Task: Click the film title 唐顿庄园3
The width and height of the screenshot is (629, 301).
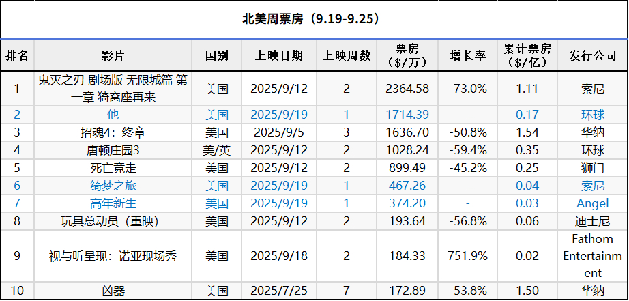Action: pos(113,150)
